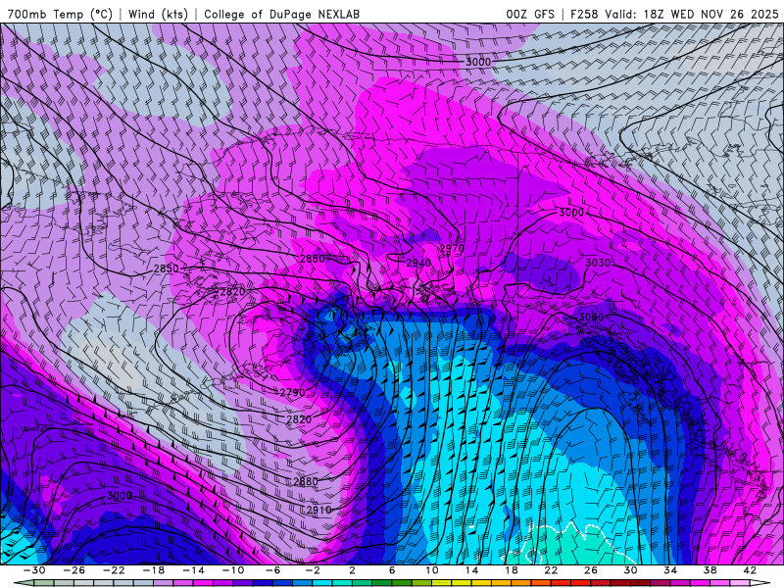The height and width of the screenshot is (588, 784).
Task: Click the "700mb Temp (°C)" title text
Action: [60, 14]
